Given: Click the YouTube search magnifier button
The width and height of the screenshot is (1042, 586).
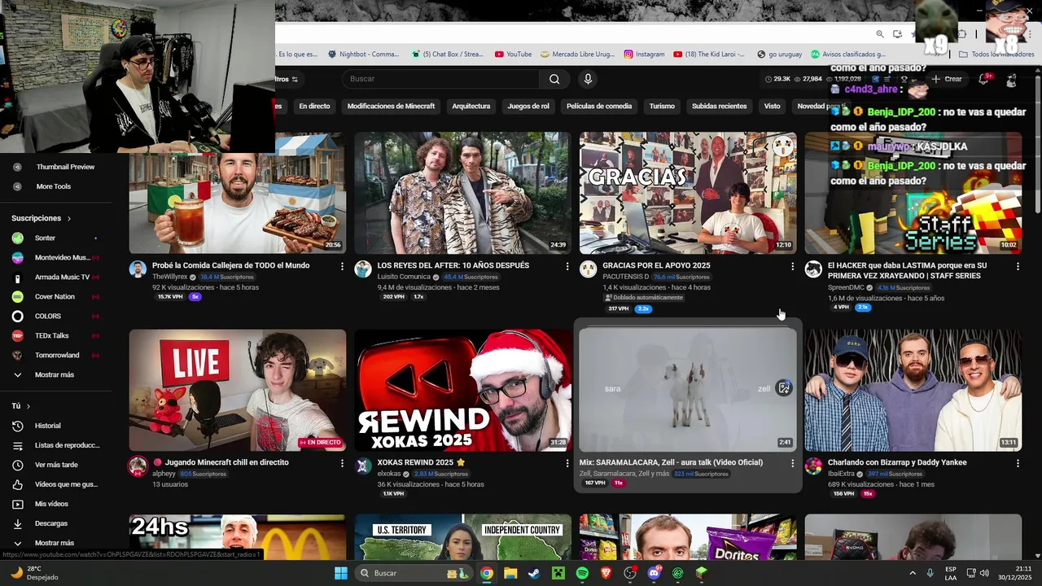Looking at the screenshot, I should [x=554, y=79].
